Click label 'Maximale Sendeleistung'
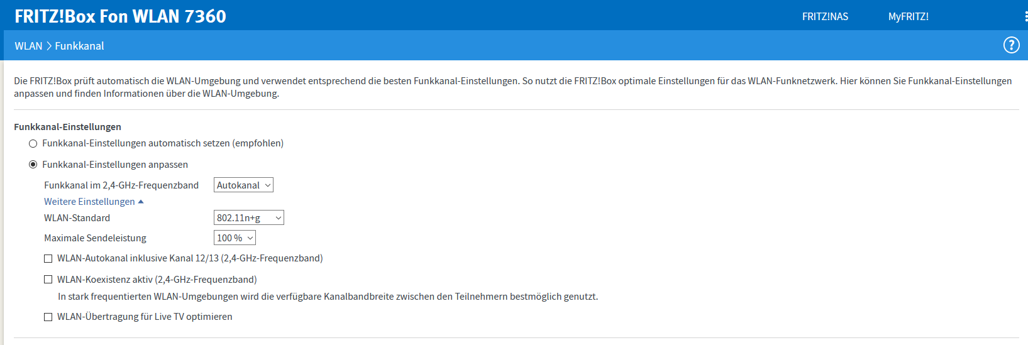The image size is (1028, 345). 95,238
